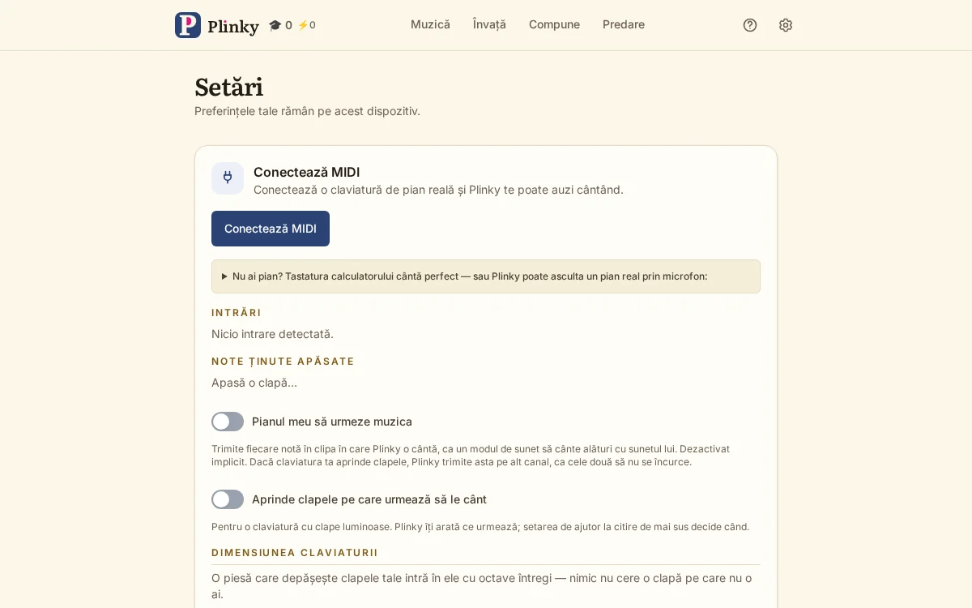Click the "Dimensiunea claviaturii" section heading

[295, 553]
